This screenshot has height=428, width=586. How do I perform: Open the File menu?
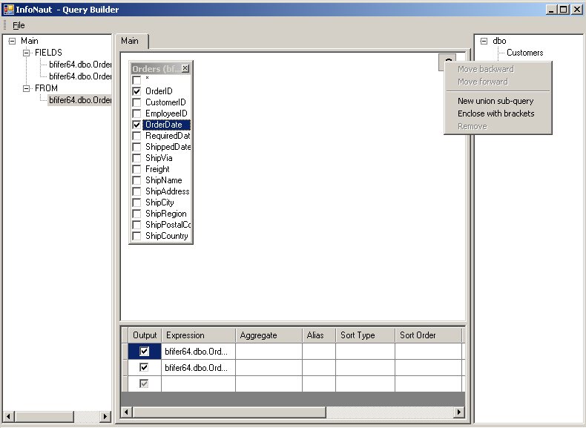19,25
